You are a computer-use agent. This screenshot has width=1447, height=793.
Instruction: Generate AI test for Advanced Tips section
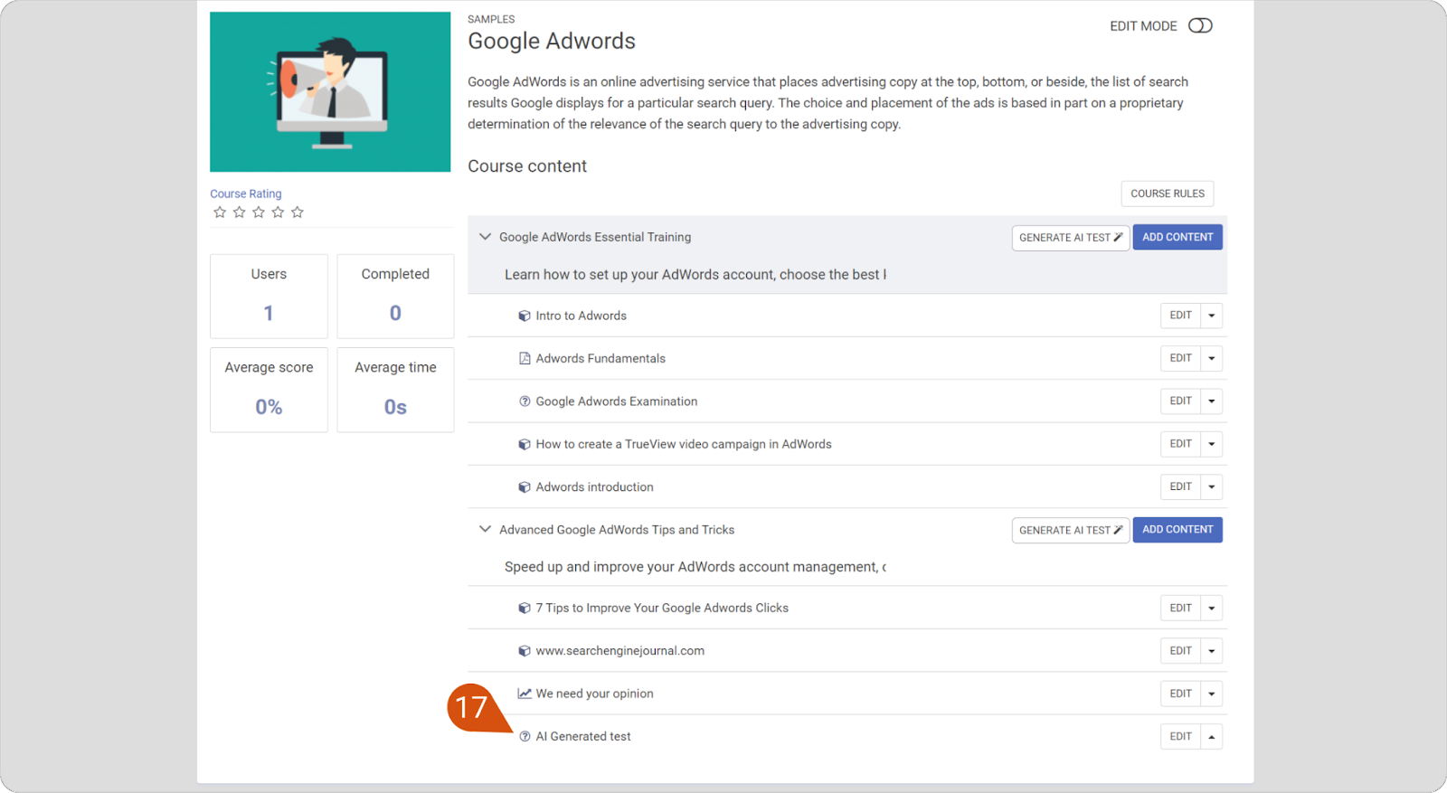1070,530
